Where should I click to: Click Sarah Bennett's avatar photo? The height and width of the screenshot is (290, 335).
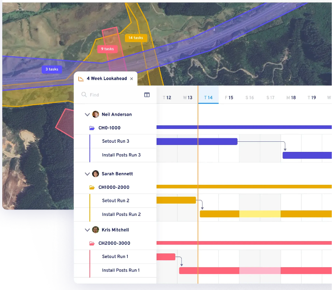click(96, 174)
